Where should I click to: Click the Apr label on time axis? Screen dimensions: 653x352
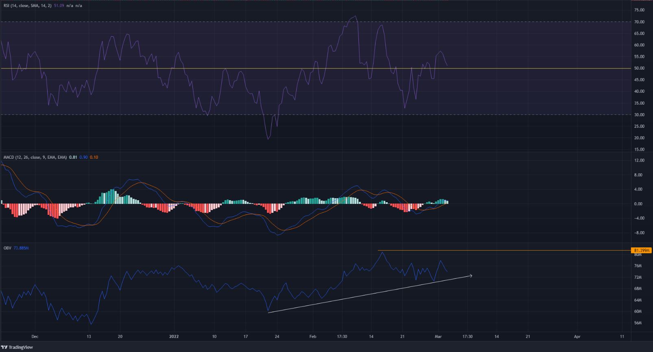point(577,337)
